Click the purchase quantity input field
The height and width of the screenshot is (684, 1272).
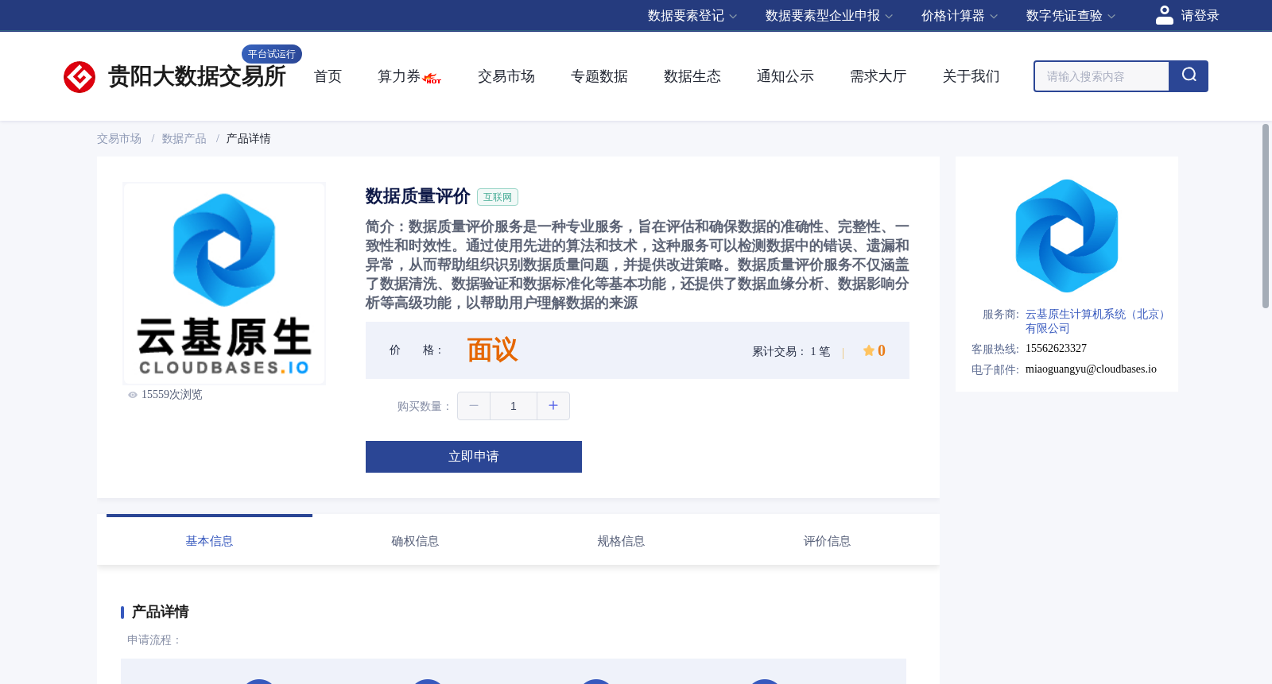514,406
